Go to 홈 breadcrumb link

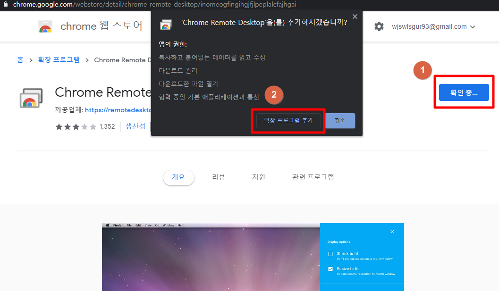pyautogui.click(x=20, y=60)
